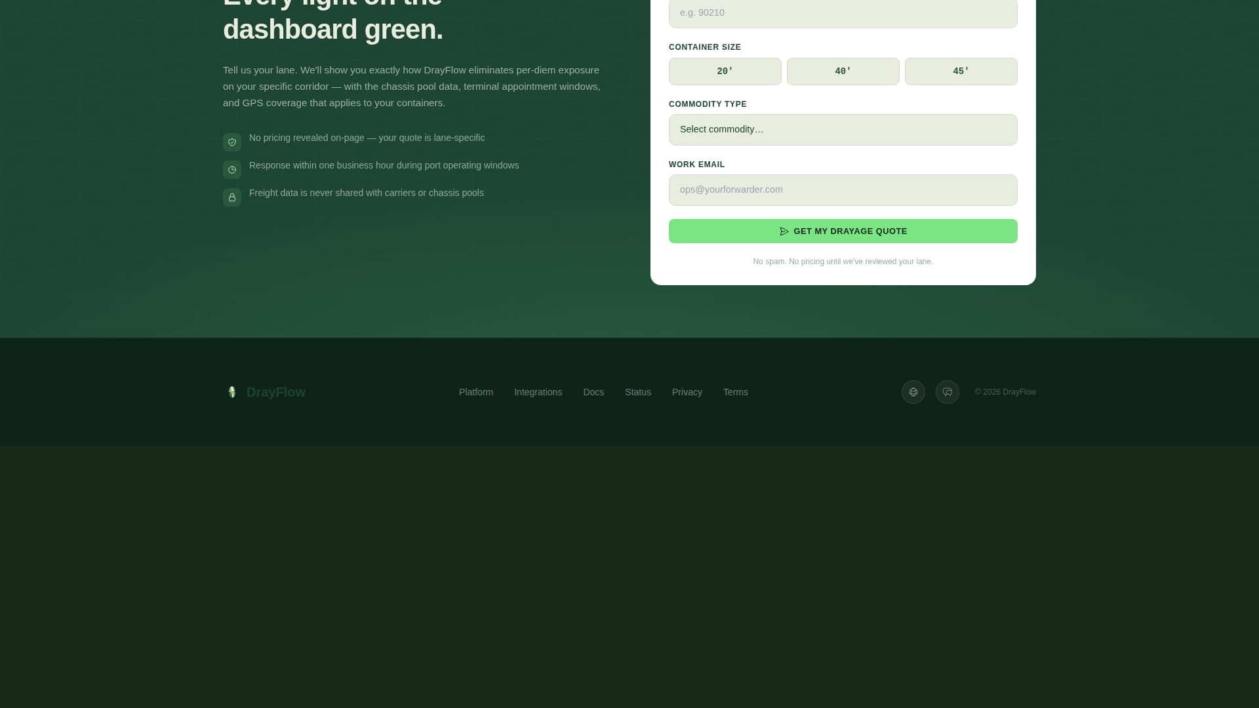Open the Select commodity dropdown
This screenshot has height=708, width=1259.
pyautogui.click(x=843, y=130)
